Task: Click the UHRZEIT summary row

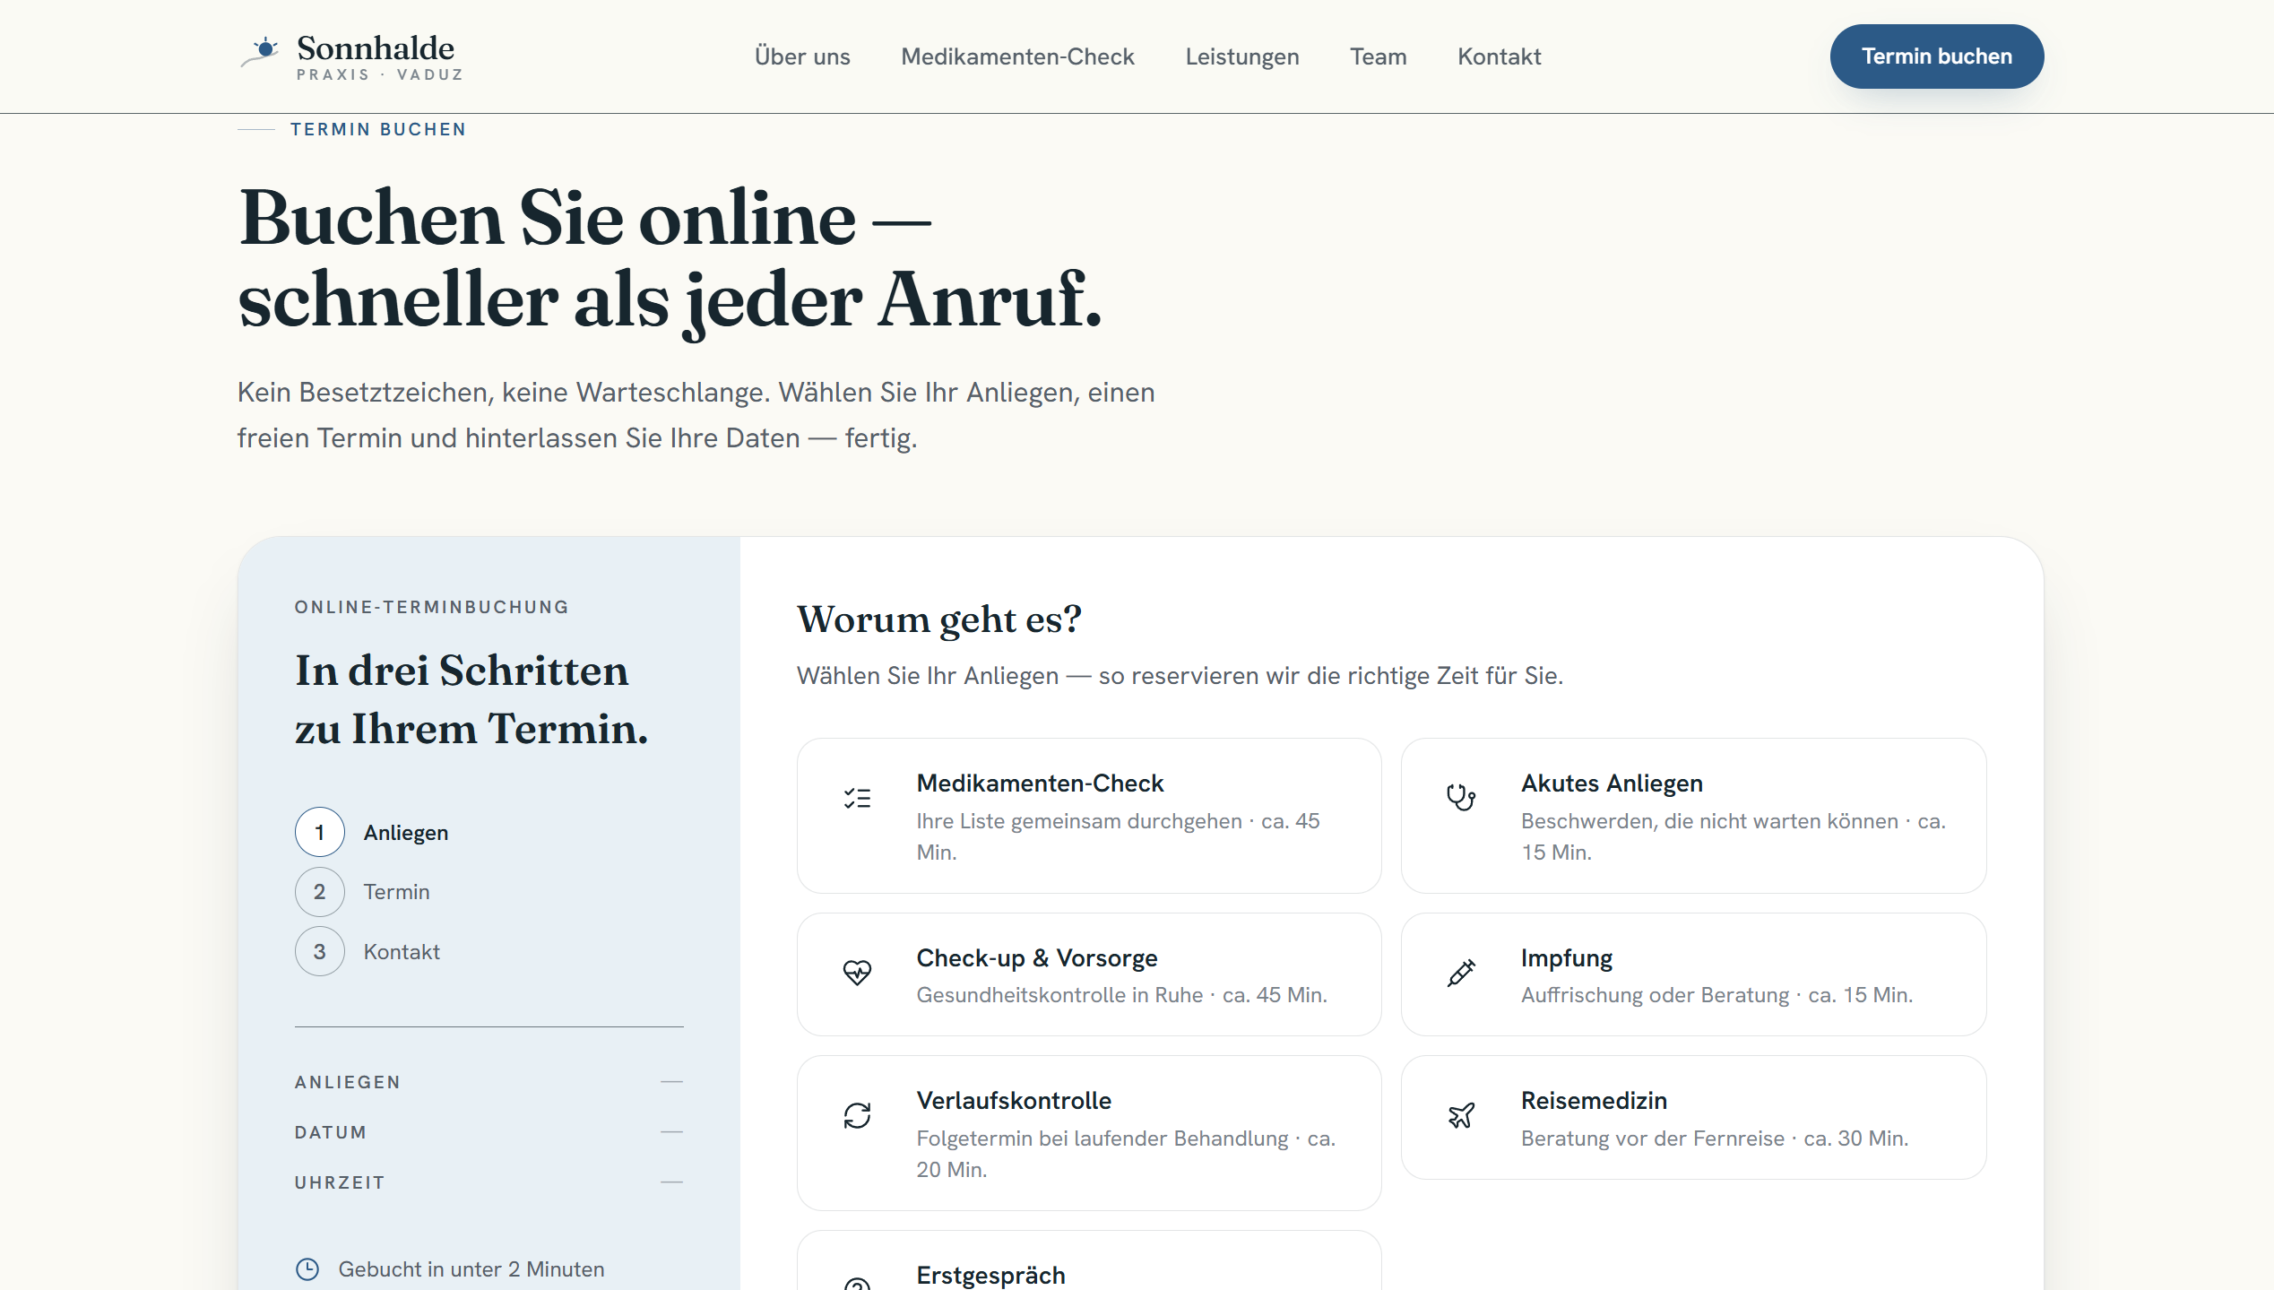Action: tap(489, 1182)
